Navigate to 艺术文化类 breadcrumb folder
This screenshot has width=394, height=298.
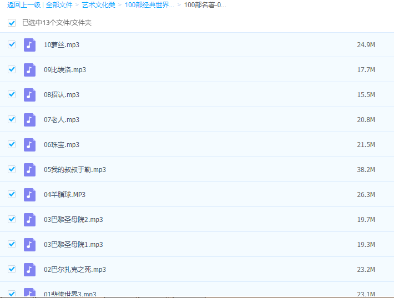(x=99, y=5)
